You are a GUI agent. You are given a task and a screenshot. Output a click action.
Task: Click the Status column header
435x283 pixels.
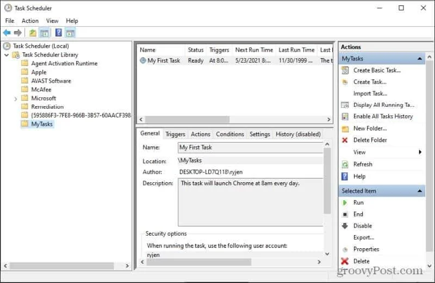coord(196,50)
